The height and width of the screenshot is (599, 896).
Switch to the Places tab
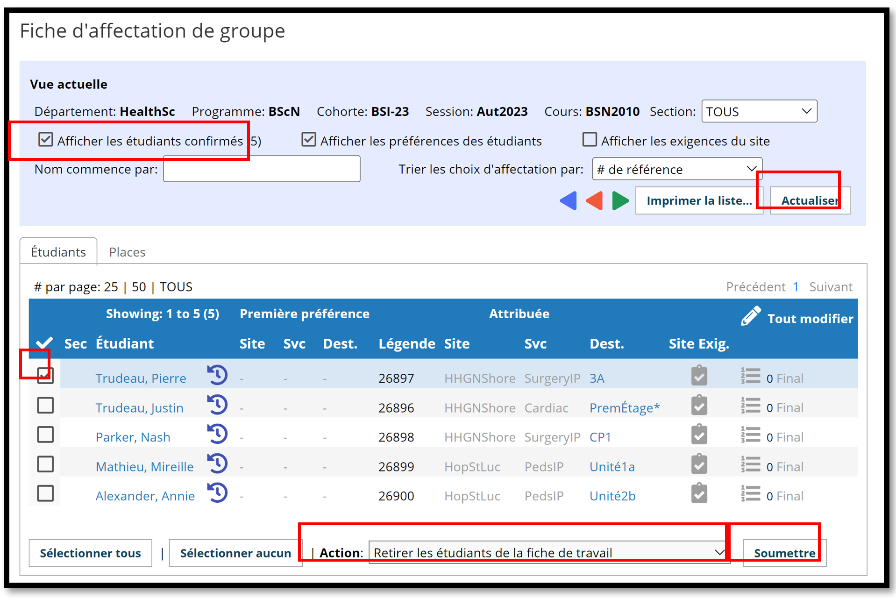127,252
